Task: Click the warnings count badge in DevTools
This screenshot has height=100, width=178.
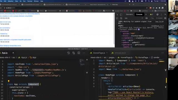Action: 151,14
